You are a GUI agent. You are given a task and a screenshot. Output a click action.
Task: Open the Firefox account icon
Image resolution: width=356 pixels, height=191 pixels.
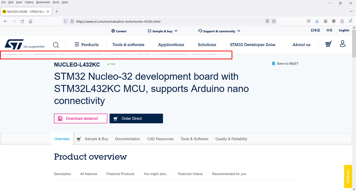click(x=325, y=21)
